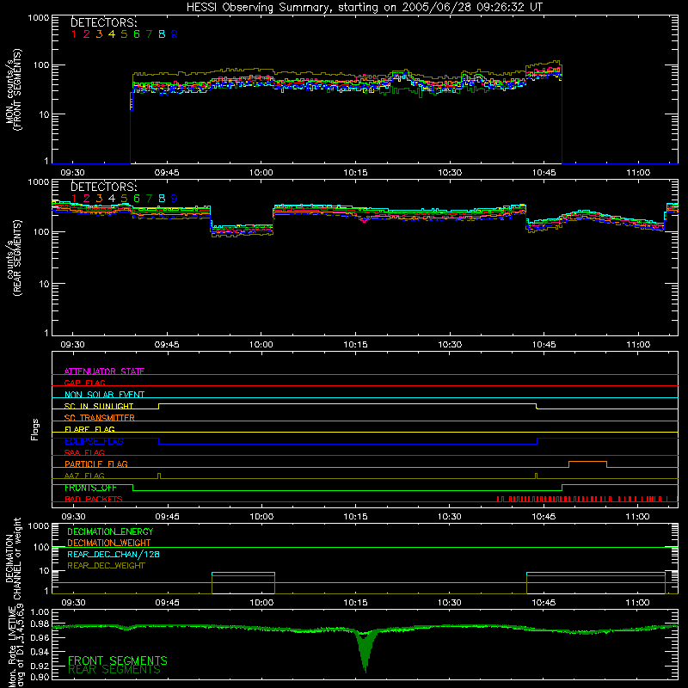Click 10:45 time tick under decimation plot
The width and height of the screenshot is (688, 688).
tap(544, 603)
